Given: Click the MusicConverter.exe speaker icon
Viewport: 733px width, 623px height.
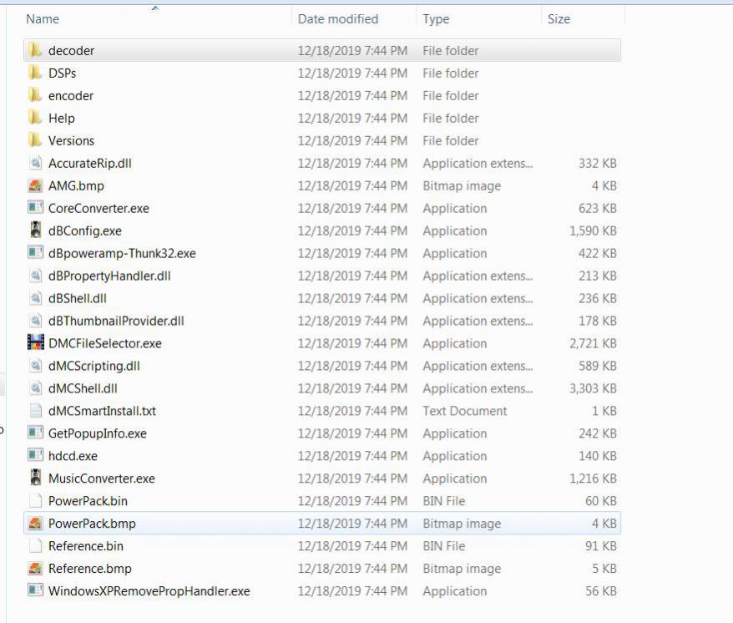Looking at the screenshot, I should point(35,479).
